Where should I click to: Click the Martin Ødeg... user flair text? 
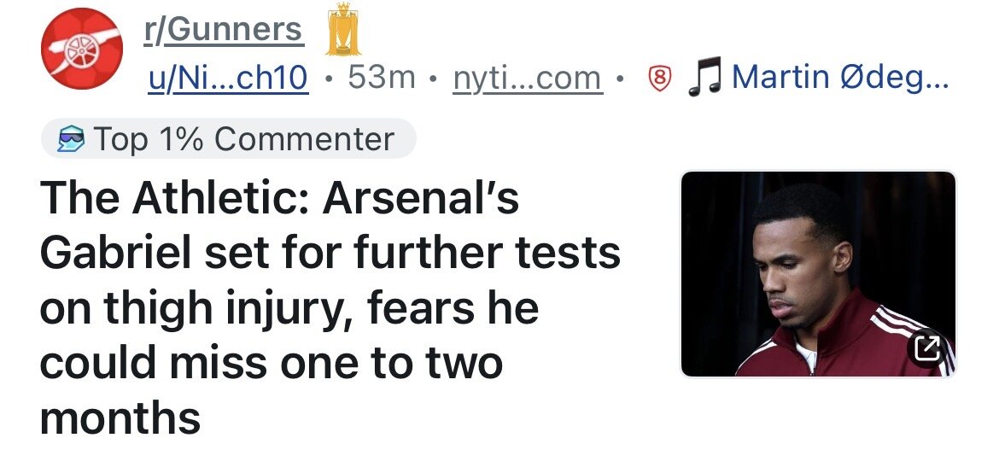(840, 78)
